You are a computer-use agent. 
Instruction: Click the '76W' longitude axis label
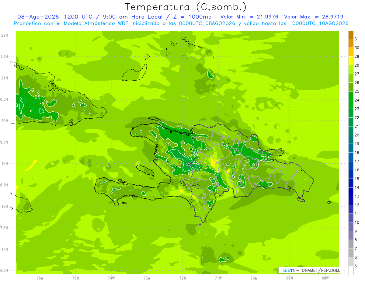point(40,278)
